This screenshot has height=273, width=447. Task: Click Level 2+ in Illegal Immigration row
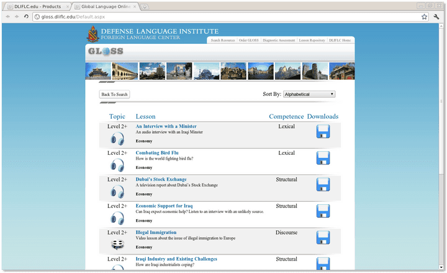pos(117,232)
